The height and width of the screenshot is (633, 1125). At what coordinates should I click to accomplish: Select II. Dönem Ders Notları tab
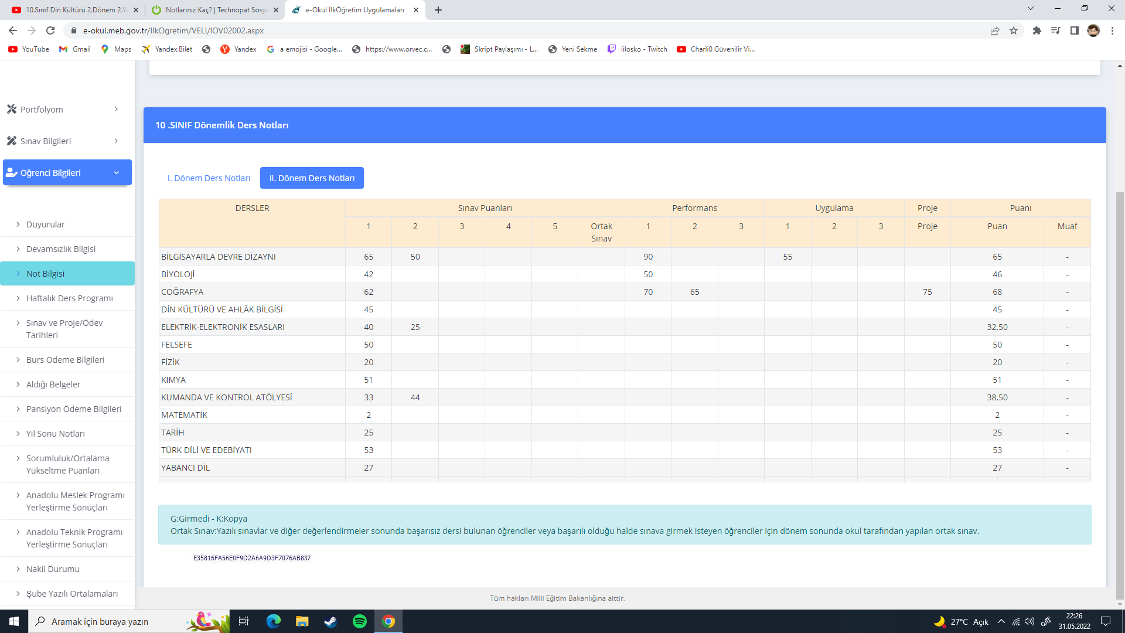point(312,178)
